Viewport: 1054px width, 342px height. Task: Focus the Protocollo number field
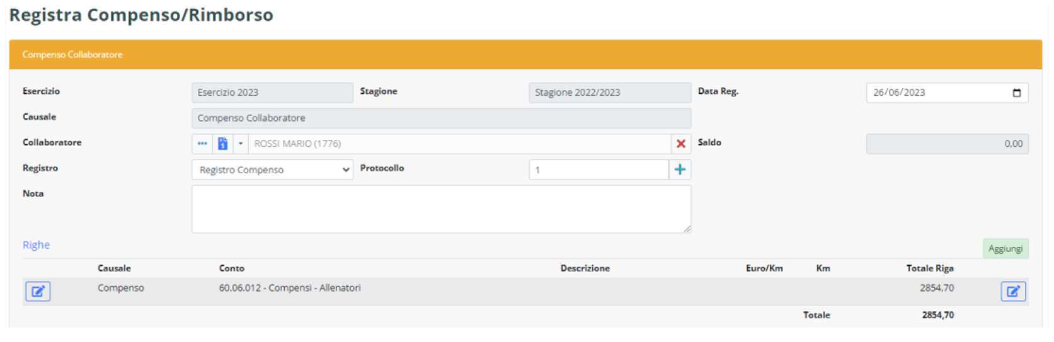pos(598,169)
